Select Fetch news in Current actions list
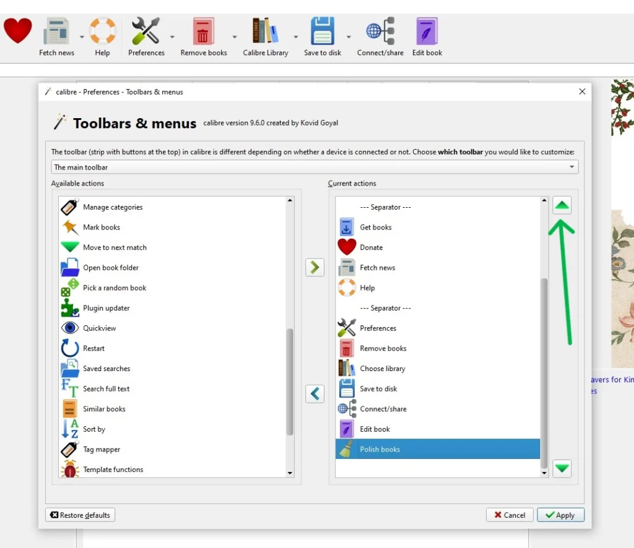 438,267
